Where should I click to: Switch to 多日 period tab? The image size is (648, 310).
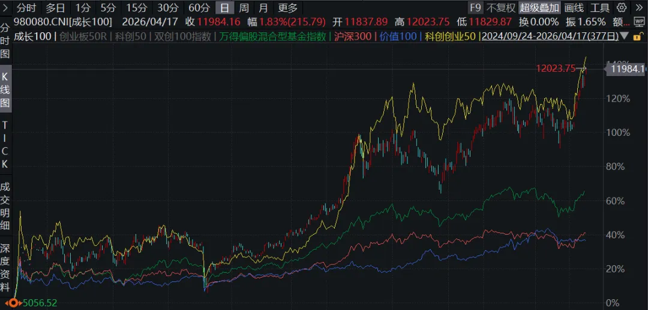[x=55, y=7]
